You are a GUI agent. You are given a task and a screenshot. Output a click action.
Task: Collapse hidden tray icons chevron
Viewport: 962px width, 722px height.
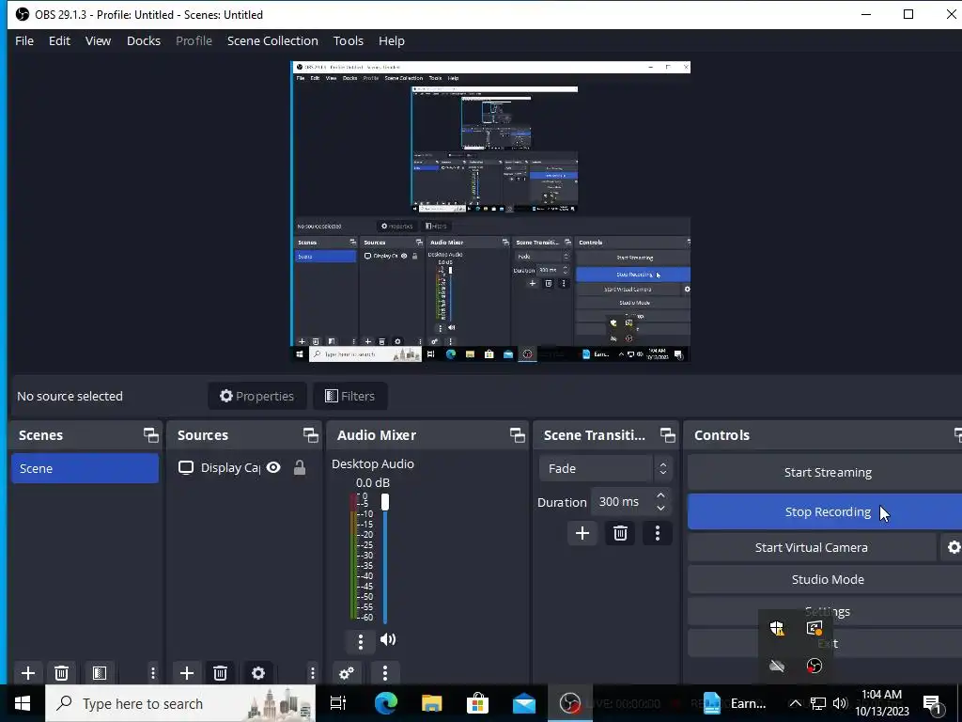(795, 703)
